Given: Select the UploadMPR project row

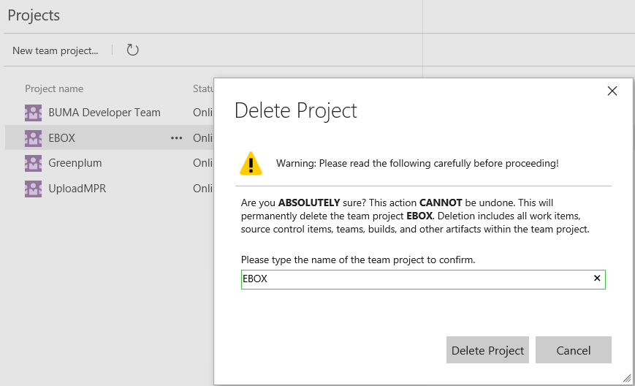Looking at the screenshot, I should tap(77, 189).
